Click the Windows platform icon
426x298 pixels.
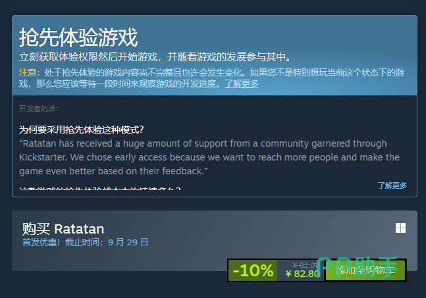point(400,228)
